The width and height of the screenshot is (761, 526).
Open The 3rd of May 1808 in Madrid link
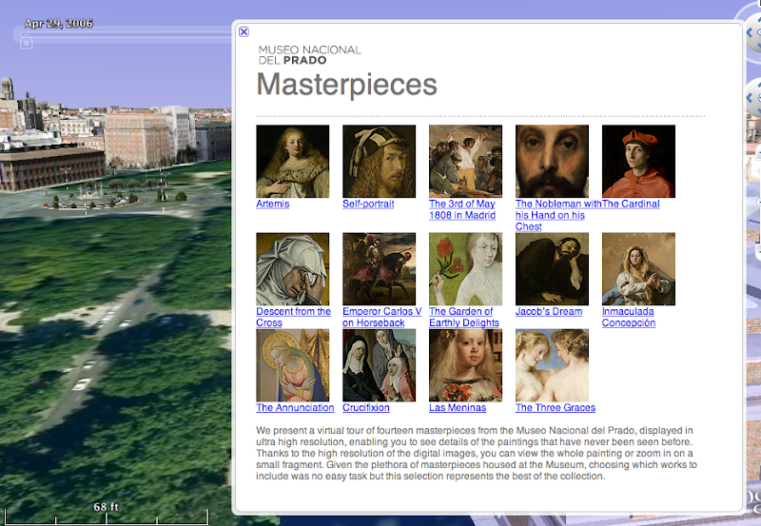pyautogui.click(x=462, y=209)
